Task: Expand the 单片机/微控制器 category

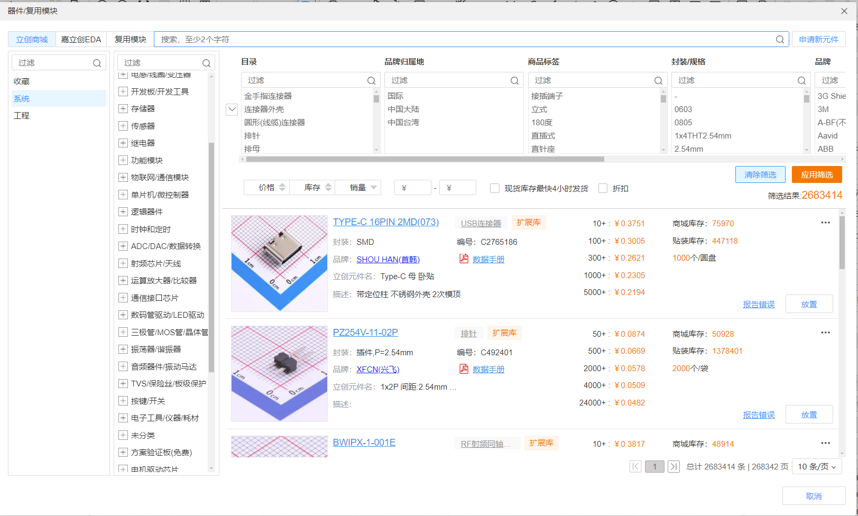Action: pyautogui.click(x=123, y=195)
